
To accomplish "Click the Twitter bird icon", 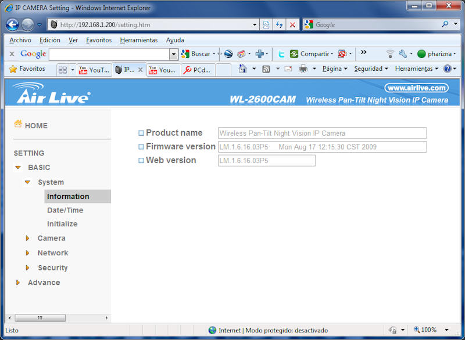I will pos(281,54).
